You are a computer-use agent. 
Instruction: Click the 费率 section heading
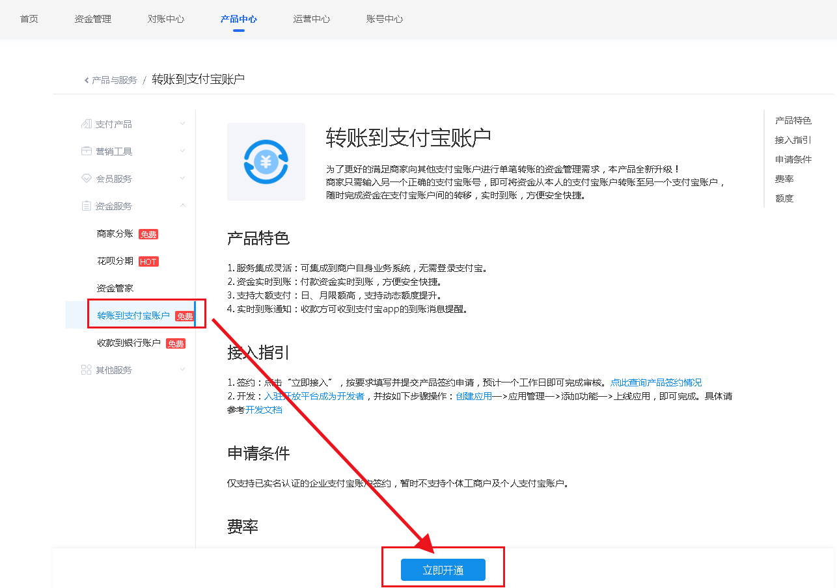(x=243, y=527)
